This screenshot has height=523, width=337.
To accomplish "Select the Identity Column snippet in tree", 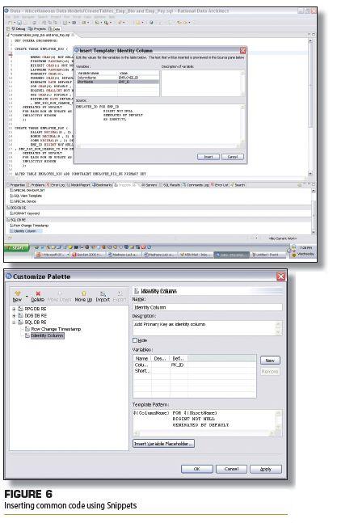I will [47, 336].
